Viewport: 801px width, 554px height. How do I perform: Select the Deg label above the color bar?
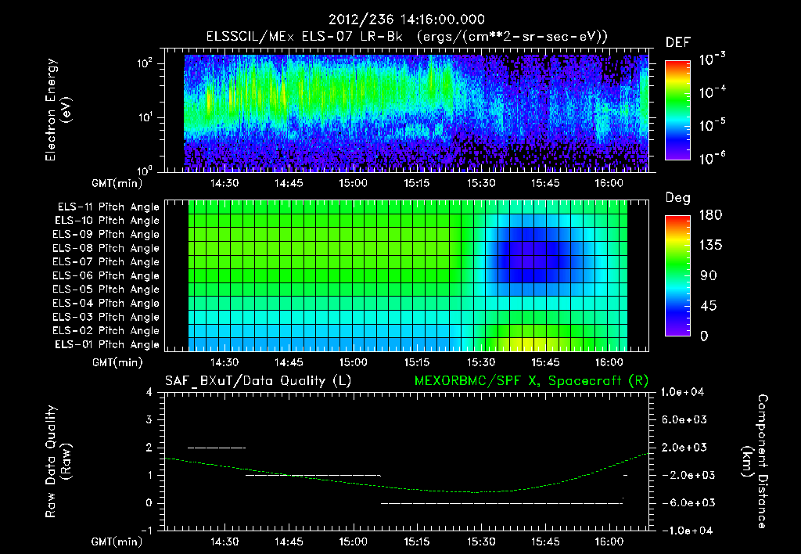tap(678, 198)
